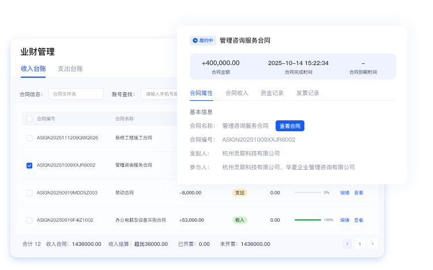The image size is (433, 270).
Task: Click the amount -8,000.00
Action: coord(190,193)
